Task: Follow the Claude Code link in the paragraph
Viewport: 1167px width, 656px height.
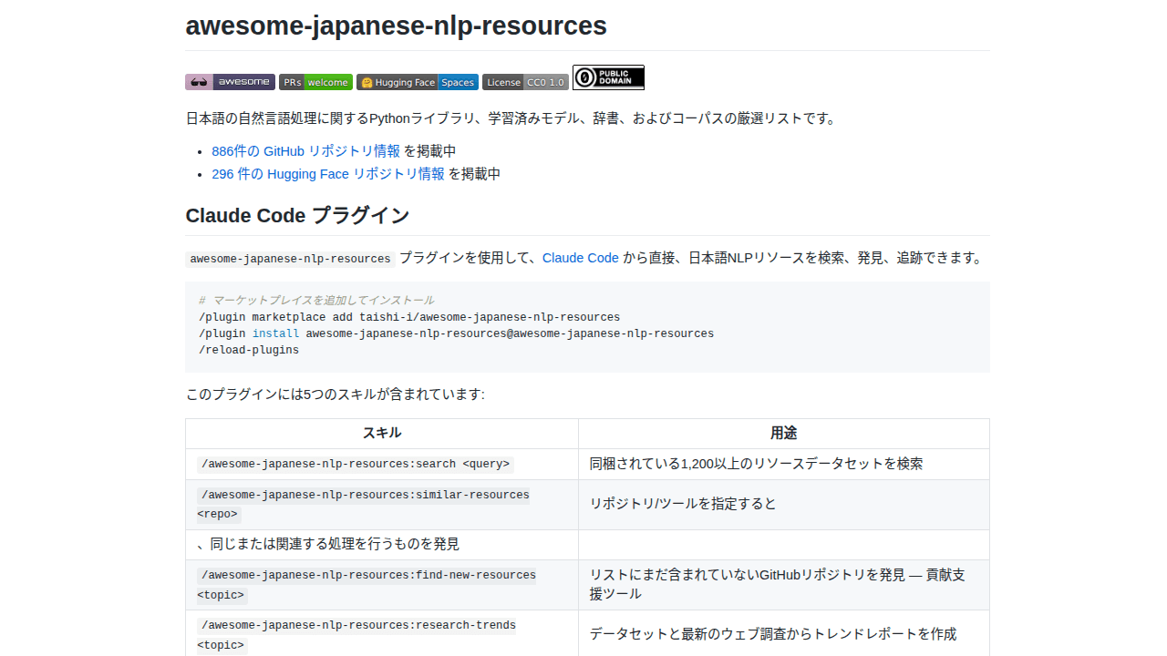Action: click(x=581, y=258)
